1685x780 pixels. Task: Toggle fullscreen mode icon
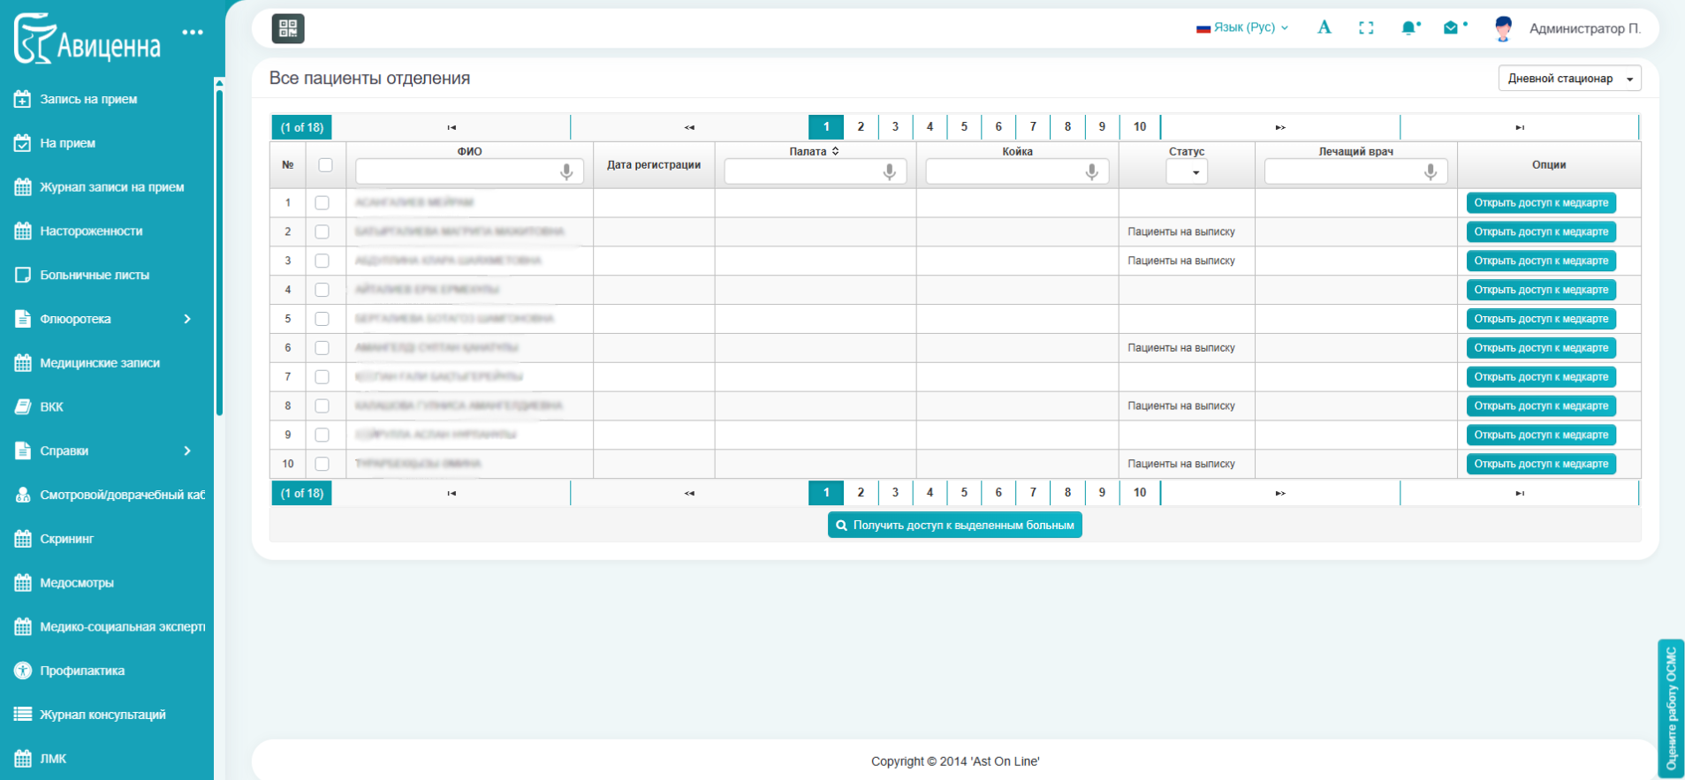coord(1366,28)
